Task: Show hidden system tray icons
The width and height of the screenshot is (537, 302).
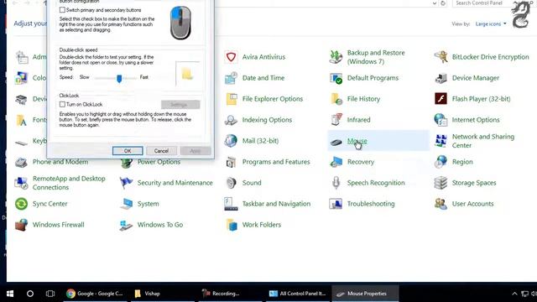Action: [514, 294]
